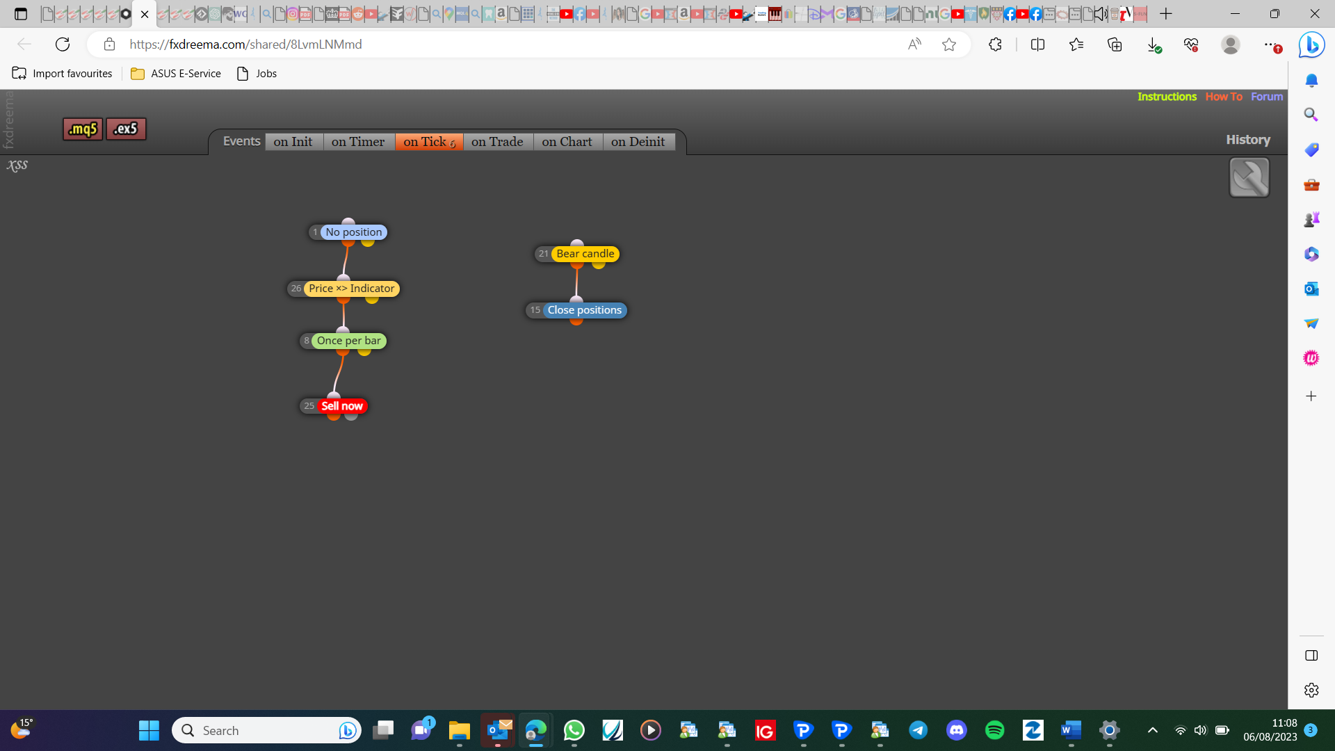Open the Instructions link
1335x751 pixels.
coord(1167,97)
